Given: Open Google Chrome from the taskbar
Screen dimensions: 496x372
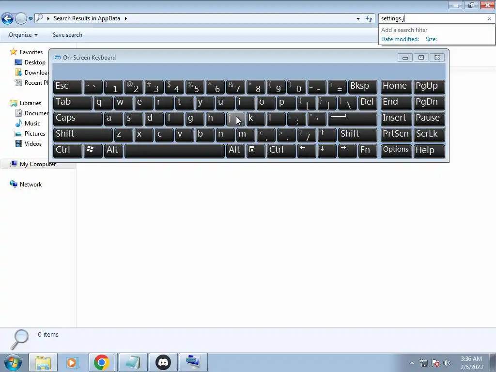Looking at the screenshot, I should point(101,362).
